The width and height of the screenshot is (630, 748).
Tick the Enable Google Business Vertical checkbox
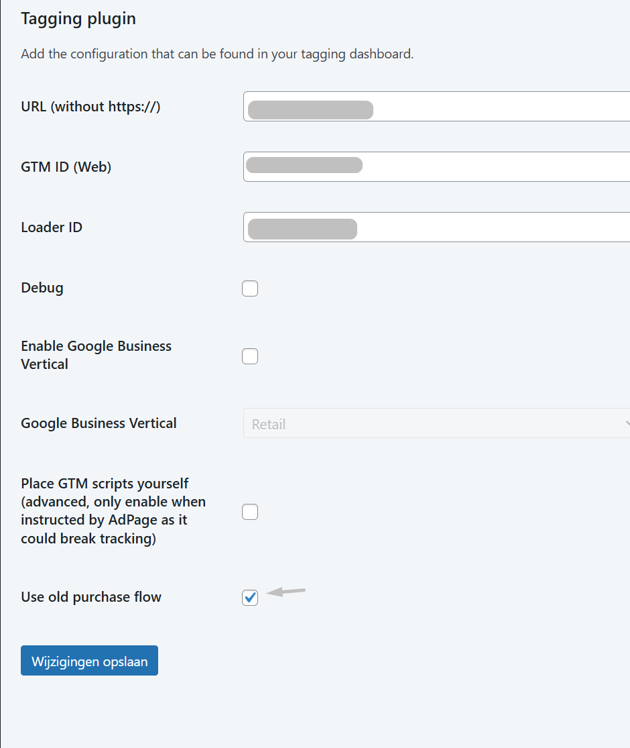[250, 356]
